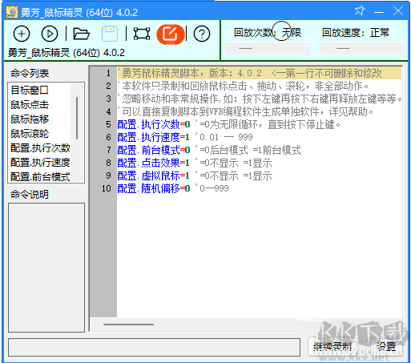411x363 pixels.
Task: Click the 继续录制 button
Action: 332,347
